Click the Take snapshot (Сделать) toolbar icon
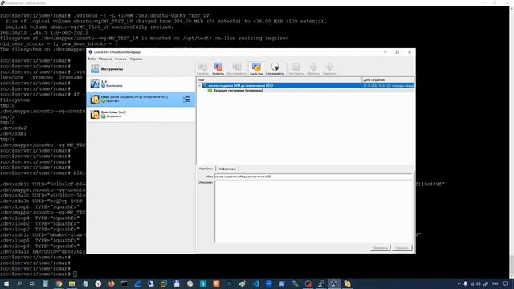This screenshot has height=289, width=514. 202,69
